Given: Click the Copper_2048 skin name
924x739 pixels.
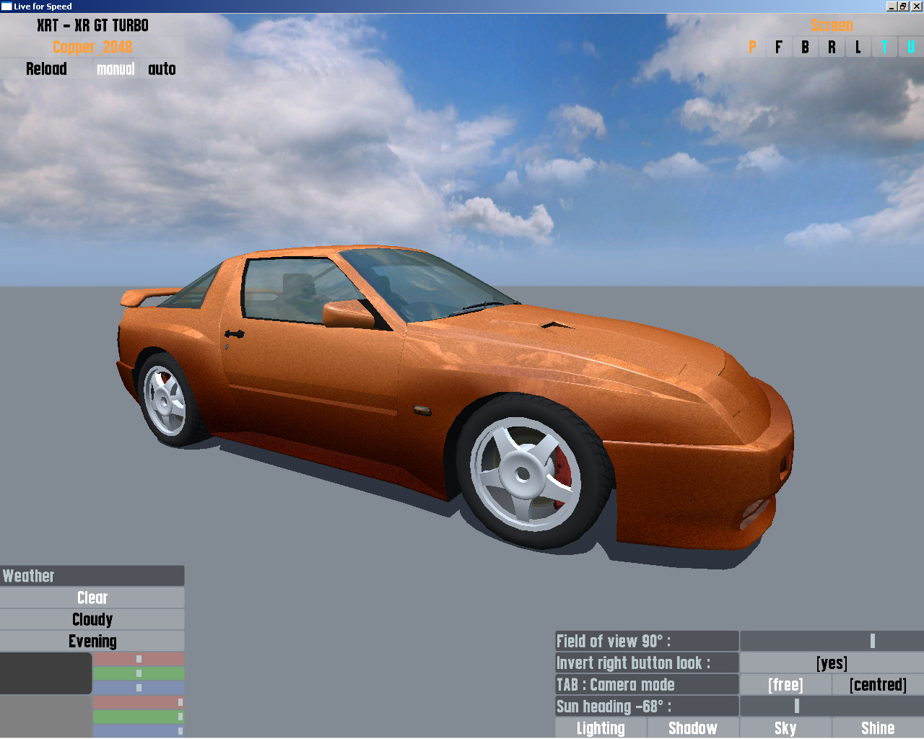Looking at the screenshot, I should coord(92,47).
